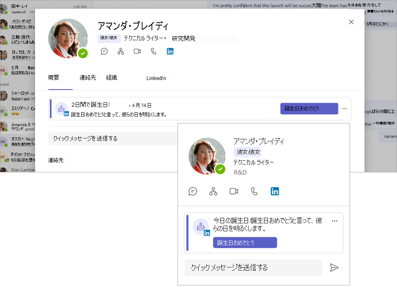Click profile photo in small popup
Screen dimensions: 397x287
pos(207,156)
